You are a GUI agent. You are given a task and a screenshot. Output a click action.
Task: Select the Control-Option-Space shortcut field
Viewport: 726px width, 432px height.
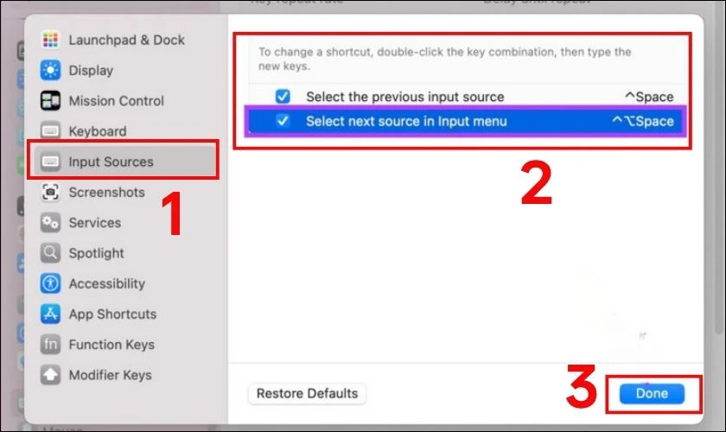click(x=643, y=121)
